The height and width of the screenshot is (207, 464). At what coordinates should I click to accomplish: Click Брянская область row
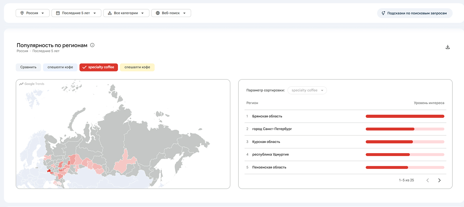345,116
